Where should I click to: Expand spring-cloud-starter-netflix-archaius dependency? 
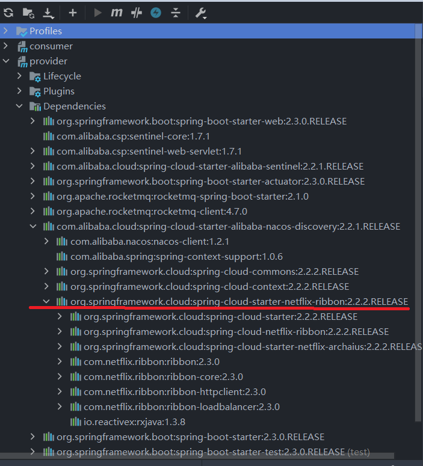pyautogui.click(x=60, y=346)
